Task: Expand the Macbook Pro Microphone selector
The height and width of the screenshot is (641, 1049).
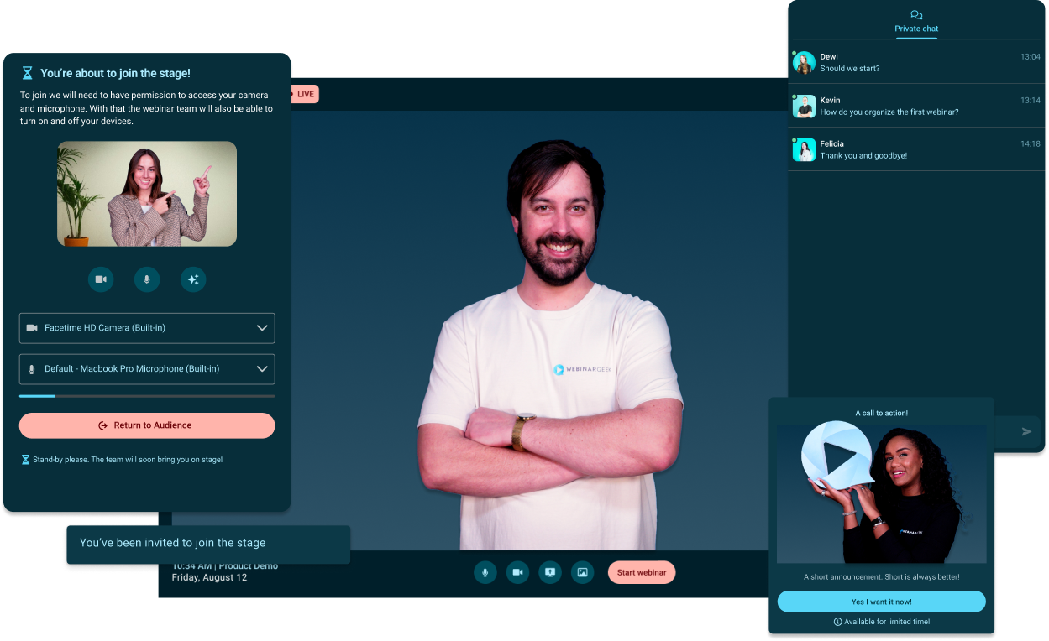Action: coord(147,369)
